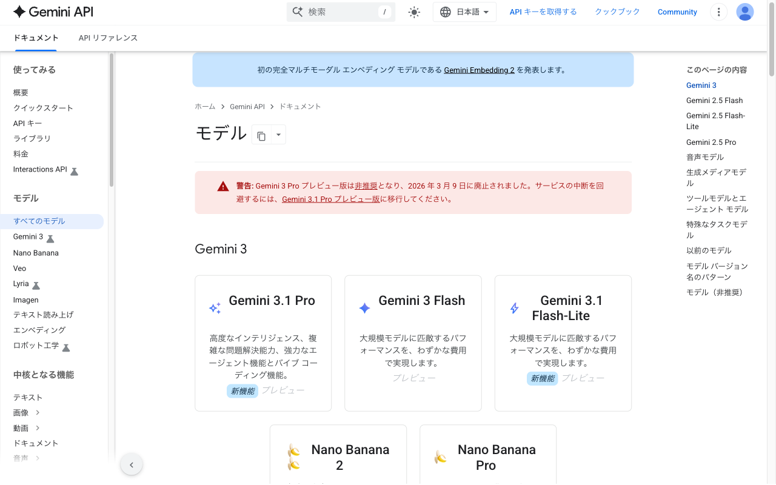Expand the 動画 sidebar section
Viewport: 776px width, 485px height.
click(x=21, y=427)
